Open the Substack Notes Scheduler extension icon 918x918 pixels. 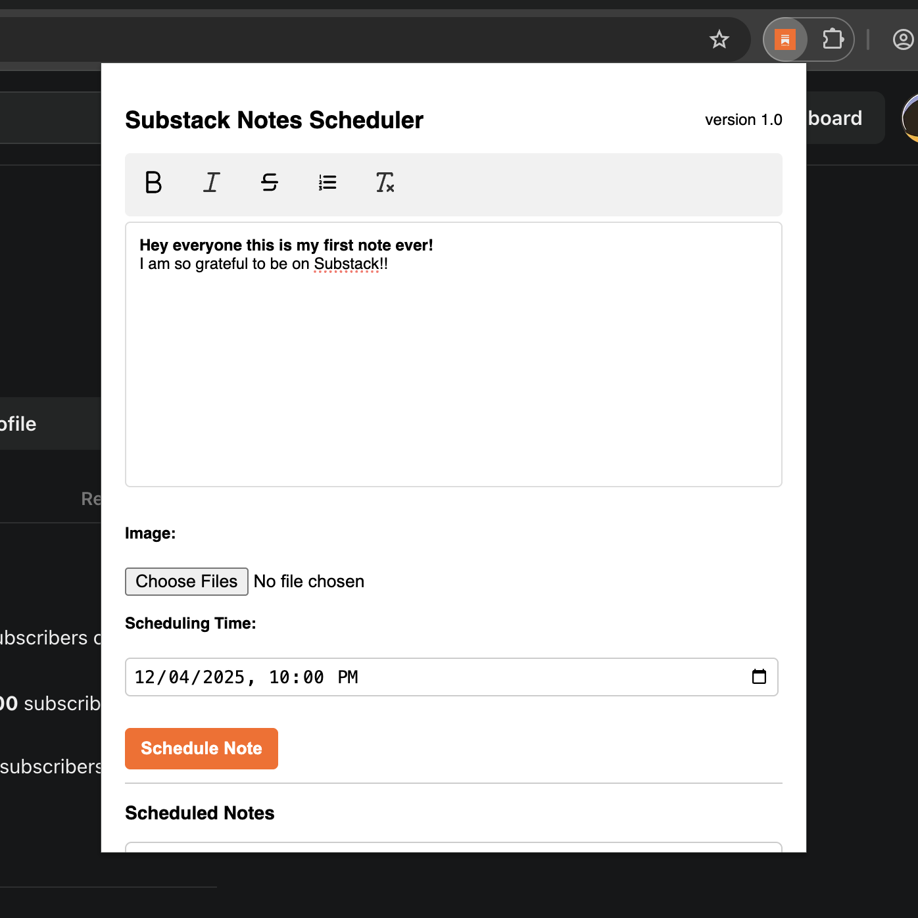coord(785,39)
